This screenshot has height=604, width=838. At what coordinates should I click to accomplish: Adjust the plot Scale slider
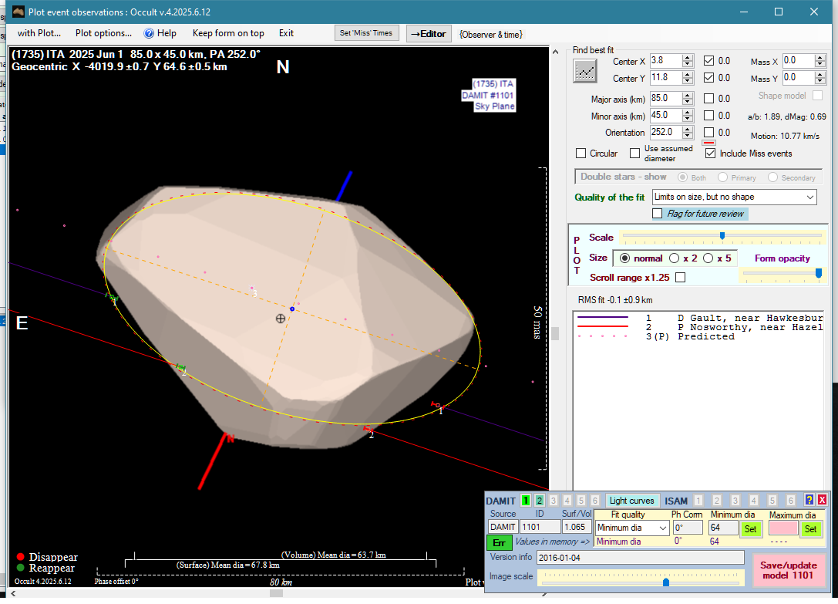(722, 236)
